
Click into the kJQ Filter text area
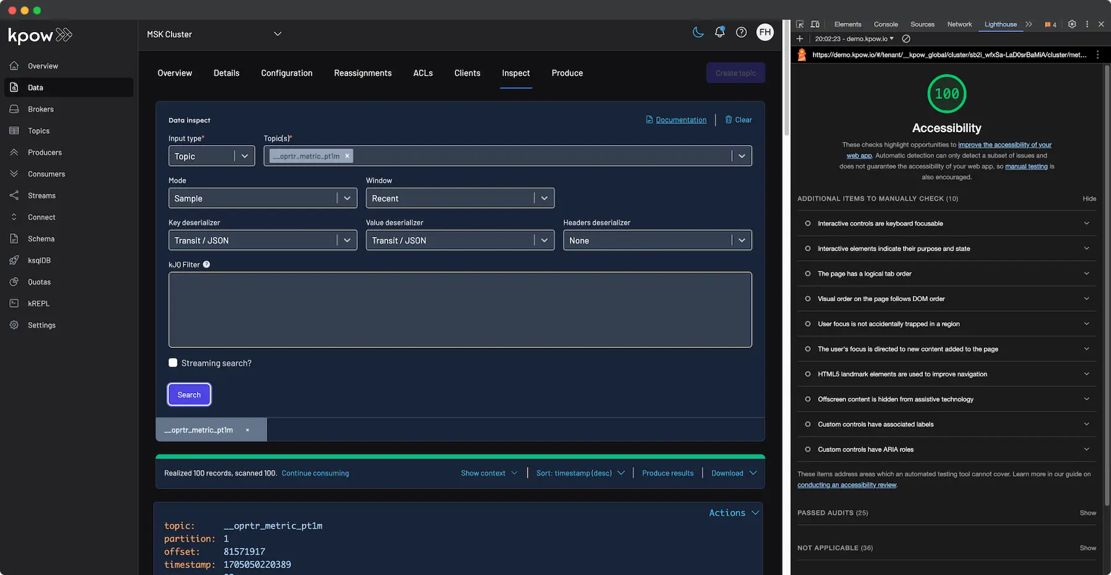point(460,310)
